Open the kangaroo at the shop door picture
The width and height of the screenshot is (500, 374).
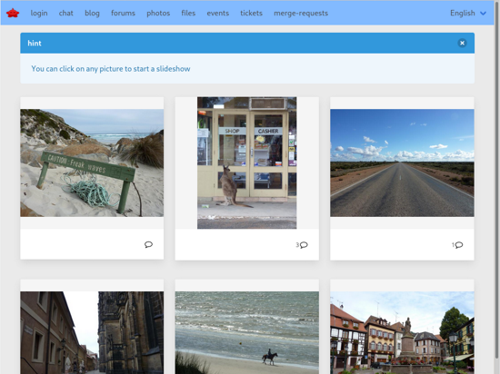click(246, 163)
